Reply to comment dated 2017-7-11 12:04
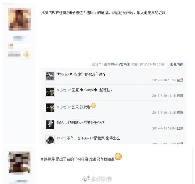The image size is (195, 184). [x=180, y=128]
